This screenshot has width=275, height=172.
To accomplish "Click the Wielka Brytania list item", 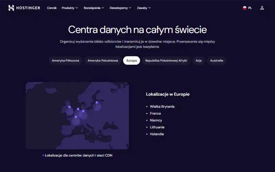I will 162,107.
